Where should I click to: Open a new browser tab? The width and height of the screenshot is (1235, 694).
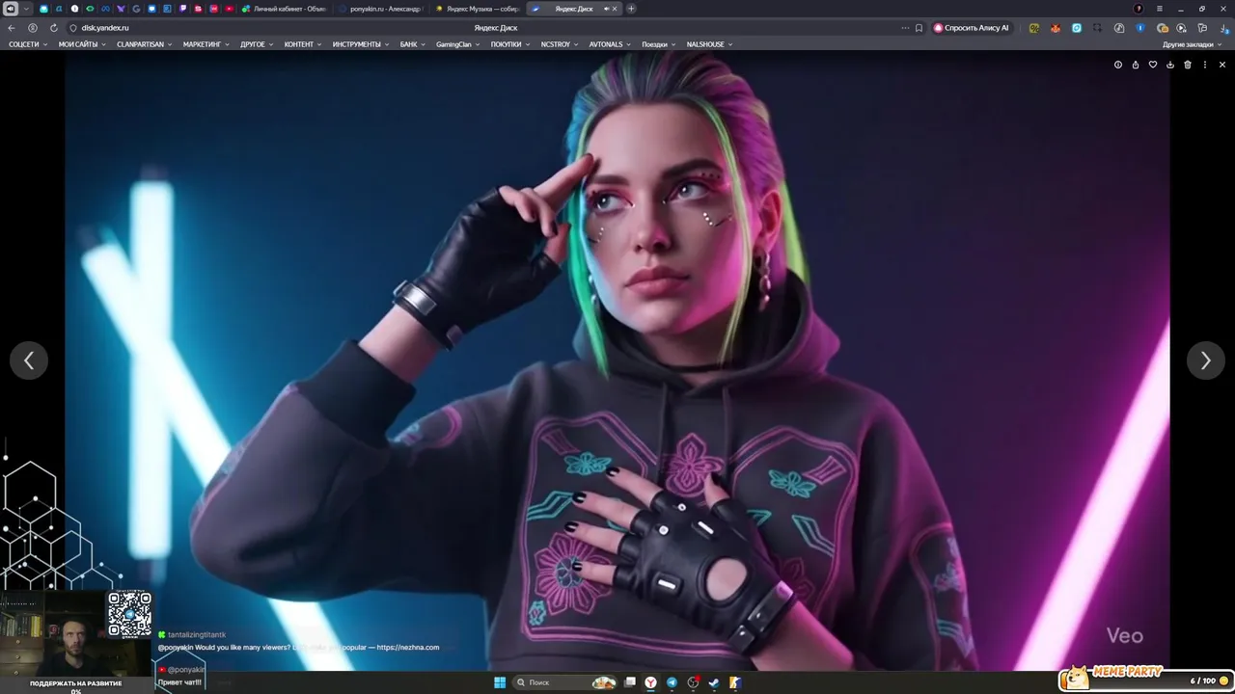point(631,9)
